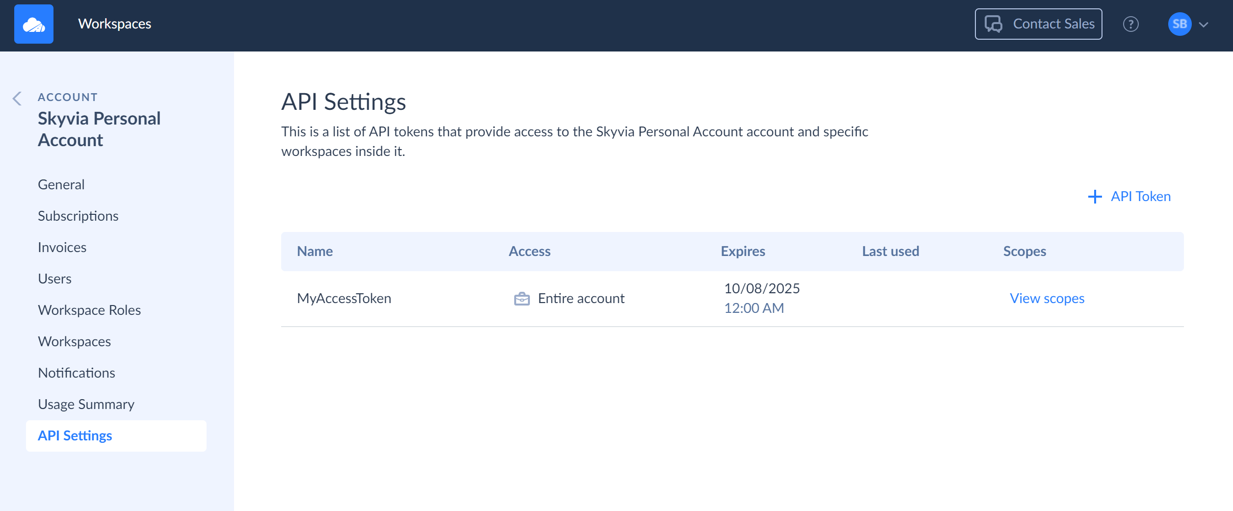Open View scopes for MyAccessToken

(x=1047, y=298)
